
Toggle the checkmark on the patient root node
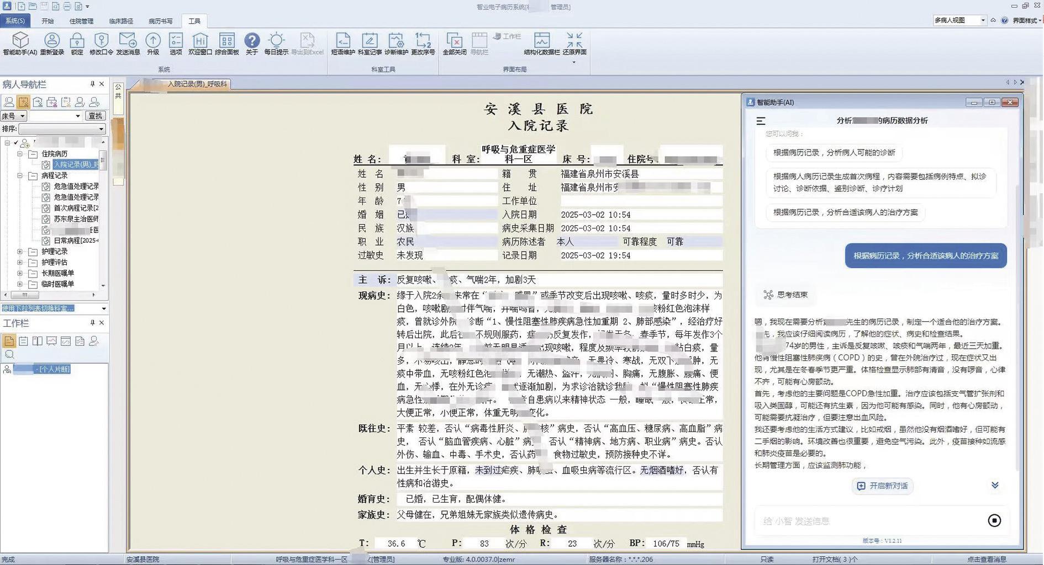pos(16,143)
